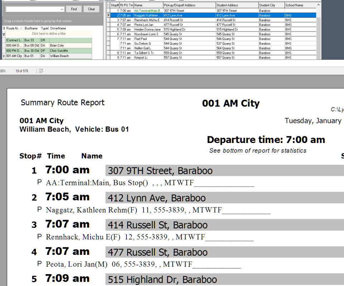This screenshot has height=286, width=344.
Task: Select the AA:Terminal:Main bus stop row
Action: pos(148,11)
